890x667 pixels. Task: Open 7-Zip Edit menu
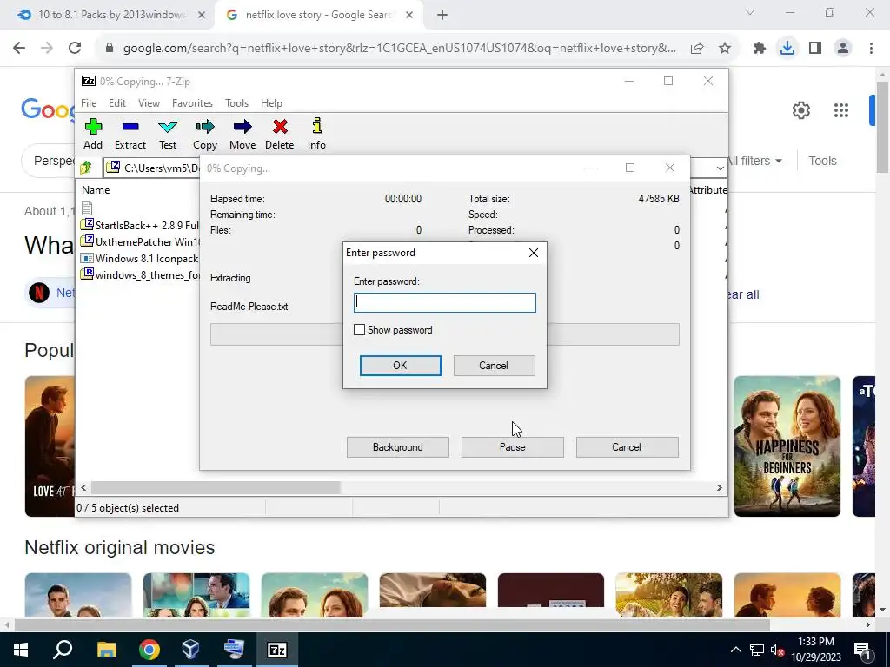tap(117, 103)
